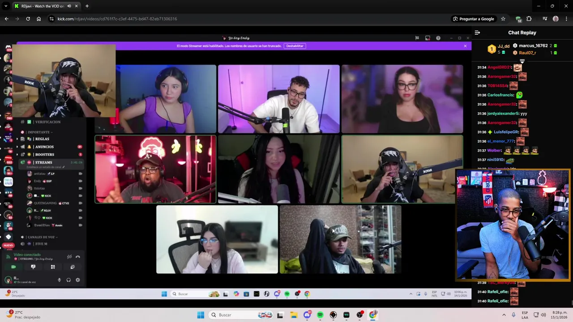The height and width of the screenshot is (322, 573).
Task: Click the bottom taskbar Buscar search box
Action: click(x=242, y=315)
